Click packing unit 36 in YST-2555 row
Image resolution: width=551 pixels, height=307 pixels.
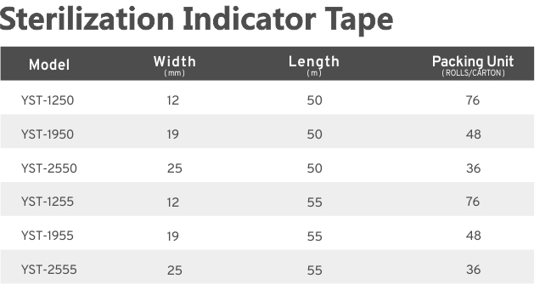(x=474, y=270)
